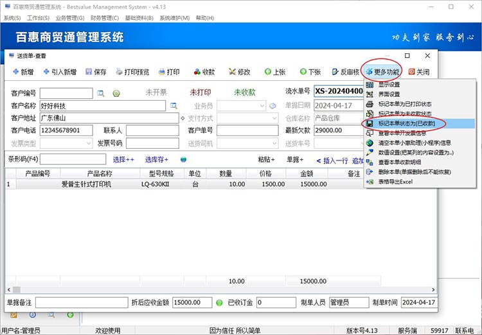Image resolution: width=482 pixels, height=335 pixels.
Task: Click the 反审核 un-audit toolbar button
Action: tap(346, 72)
